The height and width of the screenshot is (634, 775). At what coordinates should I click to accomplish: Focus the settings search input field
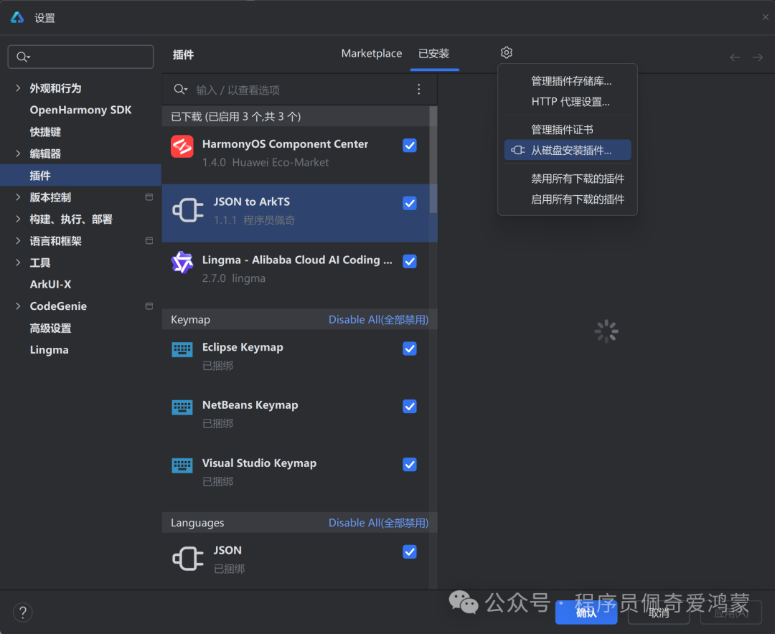[x=80, y=57]
